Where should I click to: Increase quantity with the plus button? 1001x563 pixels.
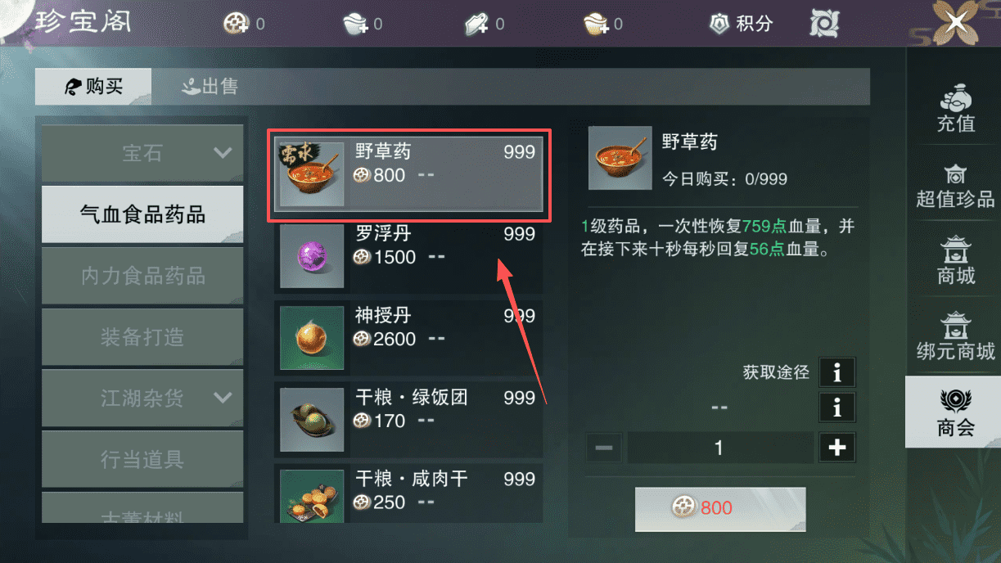[836, 448]
